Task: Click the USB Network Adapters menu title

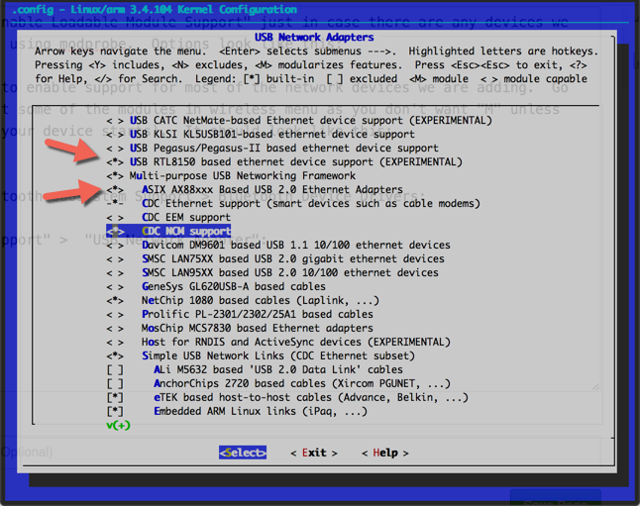Action: coord(314,38)
